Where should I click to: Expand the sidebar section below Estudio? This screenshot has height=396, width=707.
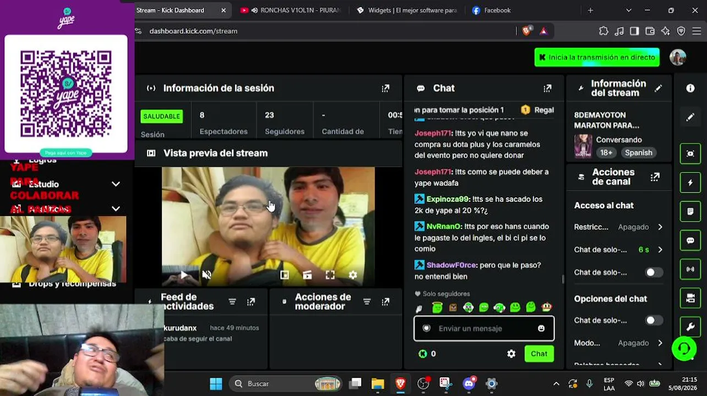pos(116,209)
